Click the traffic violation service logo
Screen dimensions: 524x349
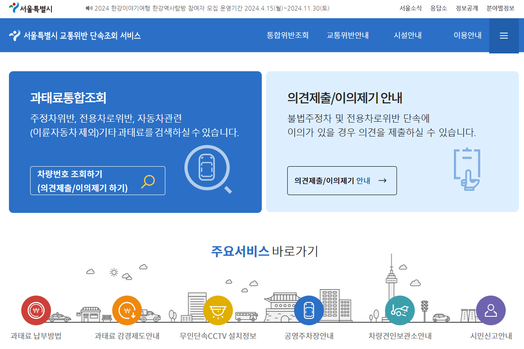tap(75, 36)
